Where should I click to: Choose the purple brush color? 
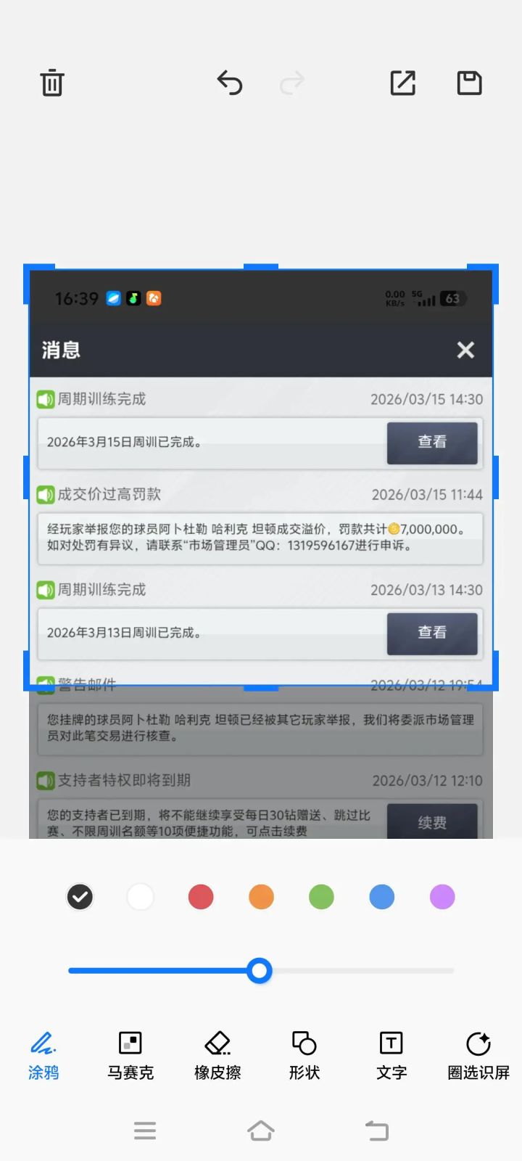442,897
